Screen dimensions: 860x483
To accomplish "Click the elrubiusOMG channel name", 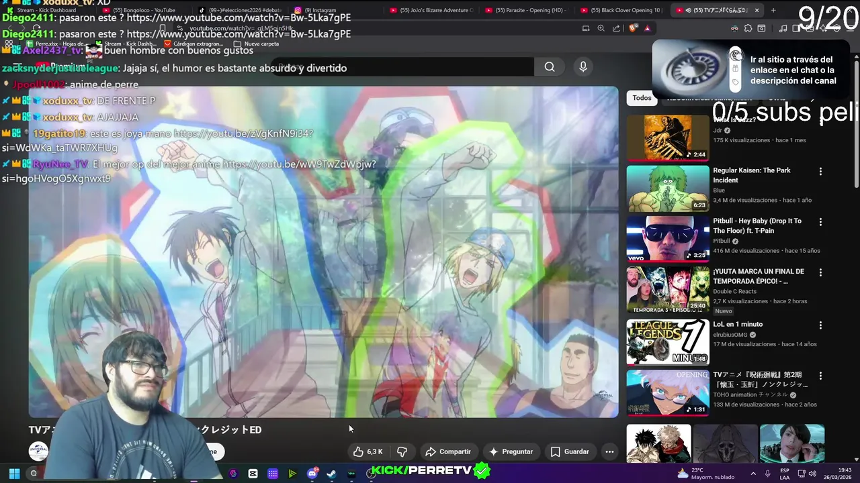I will coord(730,335).
